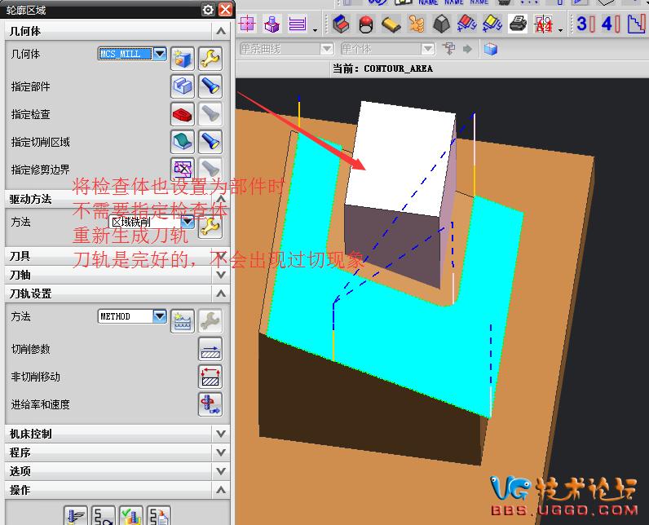The width and height of the screenshot is (649, 525).
Task: Open the dialog settings gear icon
Action: (208, 10)
